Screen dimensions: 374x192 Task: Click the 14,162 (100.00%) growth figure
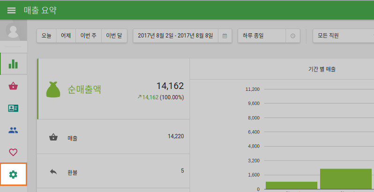click(161, 97)
